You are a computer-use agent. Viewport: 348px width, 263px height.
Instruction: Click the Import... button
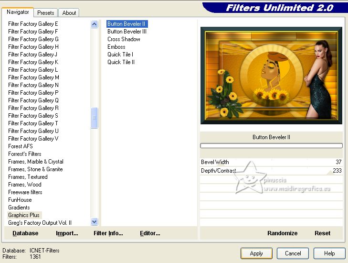click(x=67, y=233)
